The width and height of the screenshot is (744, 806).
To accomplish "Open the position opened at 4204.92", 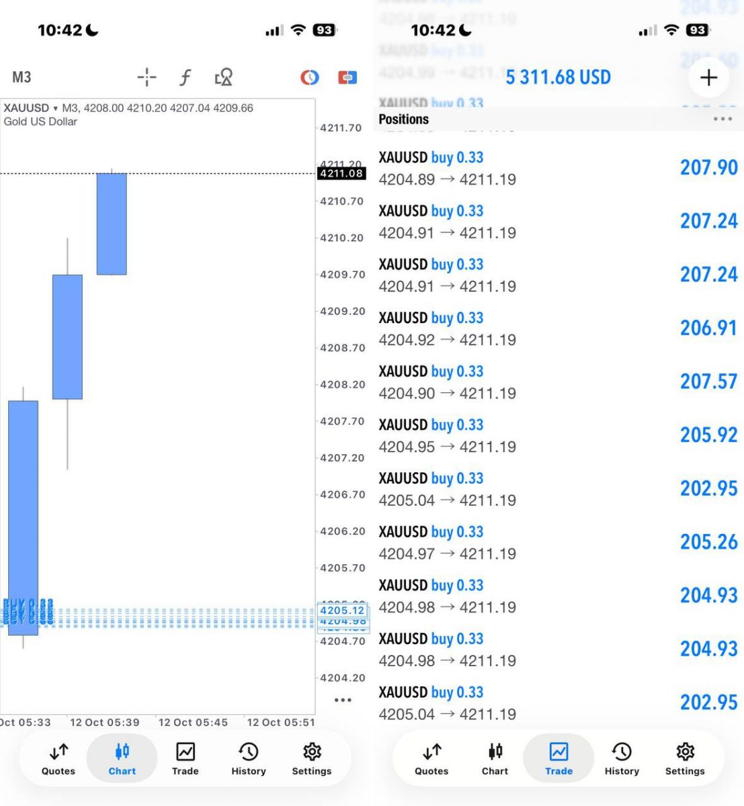I will 558,328.
